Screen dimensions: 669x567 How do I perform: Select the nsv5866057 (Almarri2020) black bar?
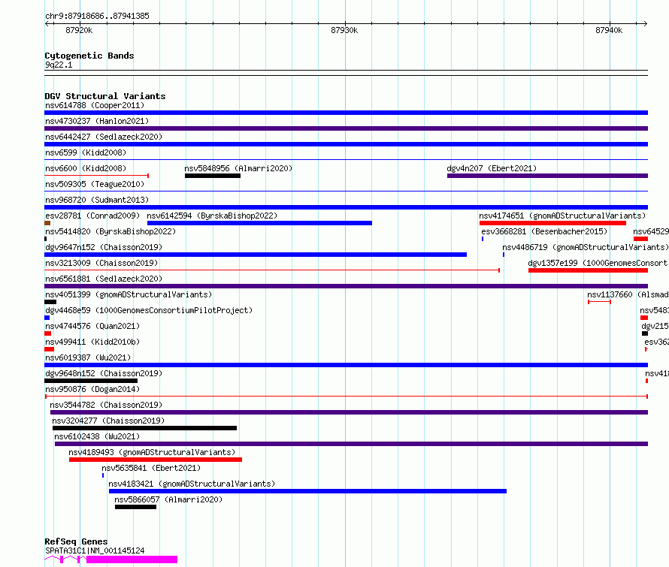pyautogui.click(x=135, y=507)
